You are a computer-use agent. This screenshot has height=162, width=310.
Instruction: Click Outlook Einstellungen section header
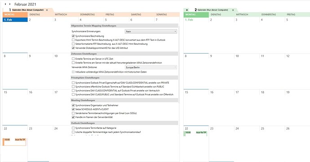(x=124, y=123)
